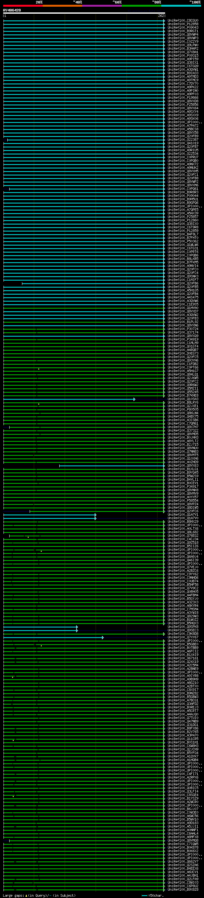204x898 pixels.
Task: Select label UniRef100_Q7NN83
Action: point(183,452)
